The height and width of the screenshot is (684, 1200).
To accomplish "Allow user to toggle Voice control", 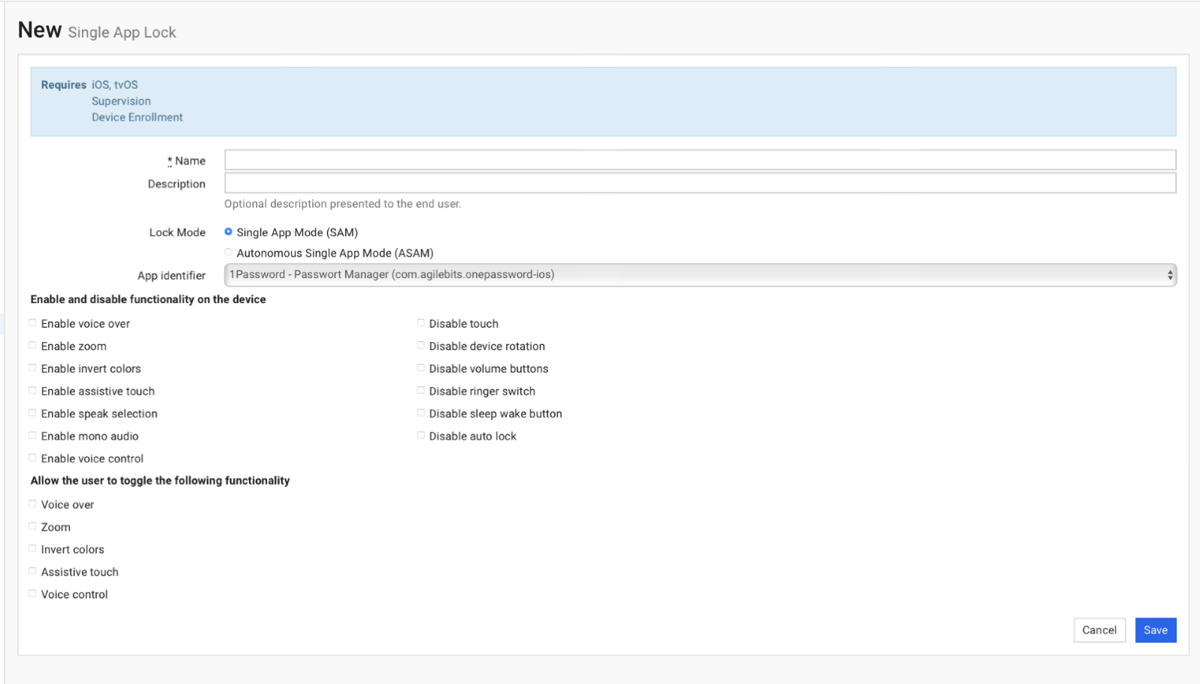I will (x=32, y=594).
